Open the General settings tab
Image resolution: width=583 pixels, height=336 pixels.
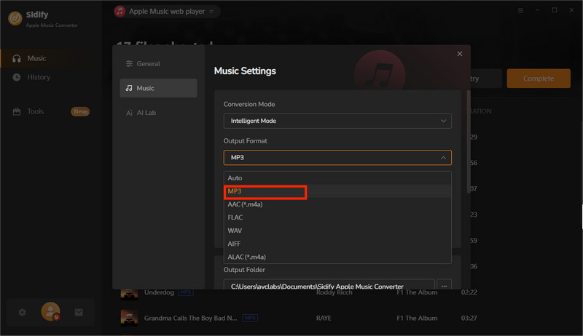click(x=158, y=64)
